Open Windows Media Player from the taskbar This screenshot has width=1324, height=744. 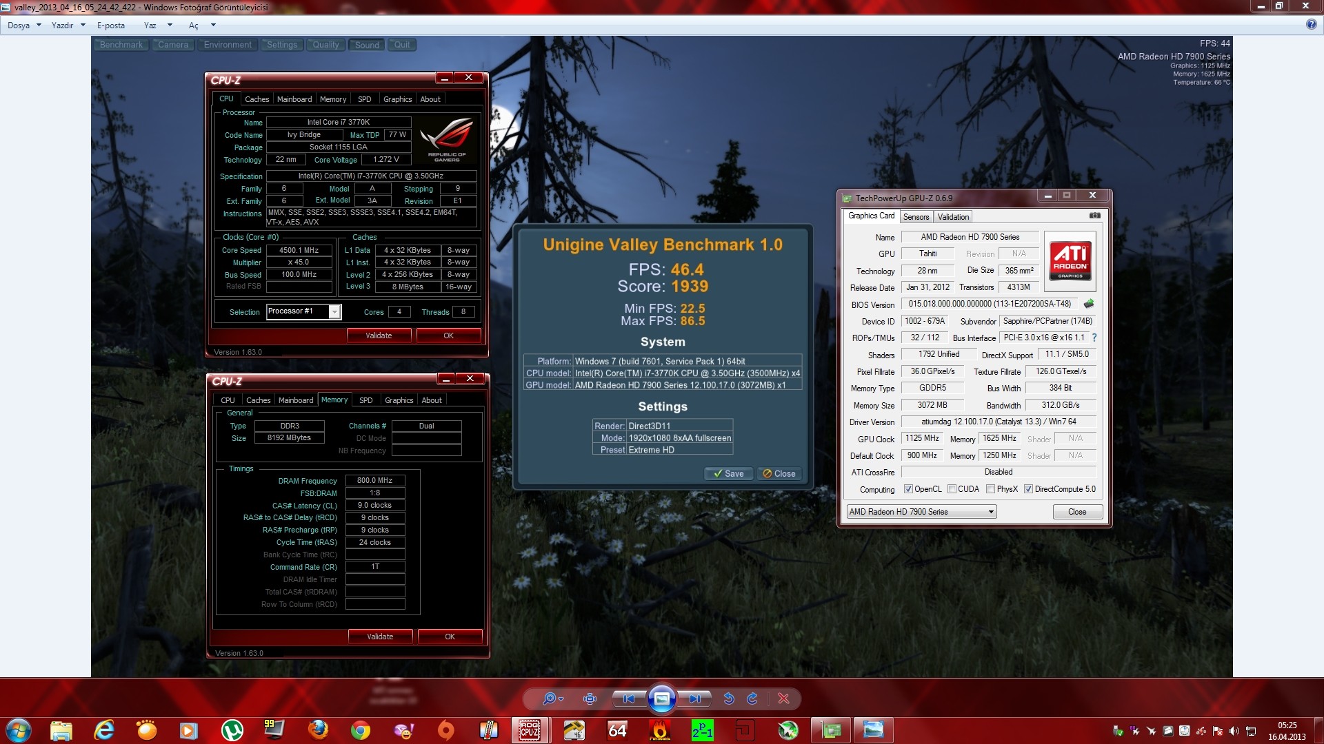click(x=188, y=730)
